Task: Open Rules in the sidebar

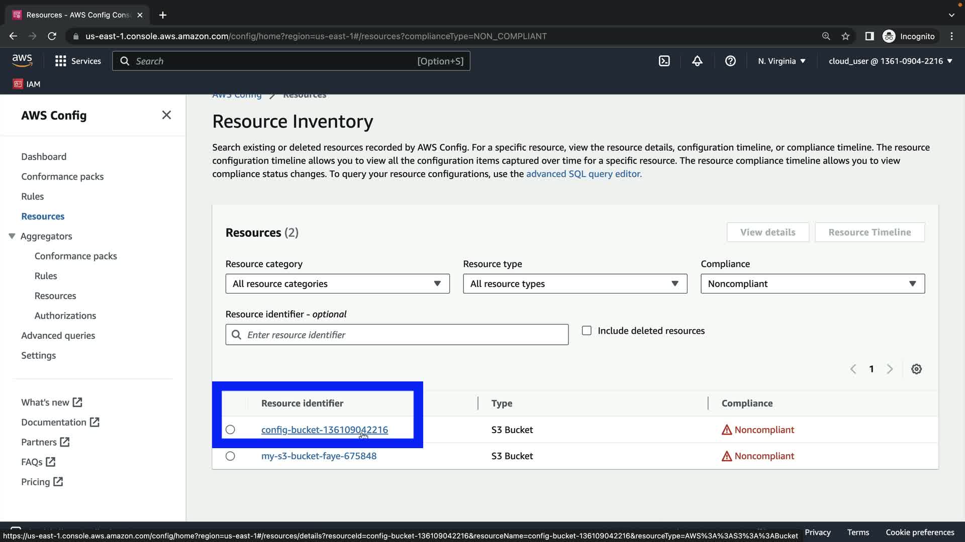Action: tap(32, 196)
